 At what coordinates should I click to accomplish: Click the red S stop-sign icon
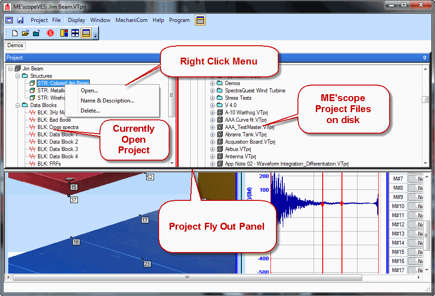(50, 33)
